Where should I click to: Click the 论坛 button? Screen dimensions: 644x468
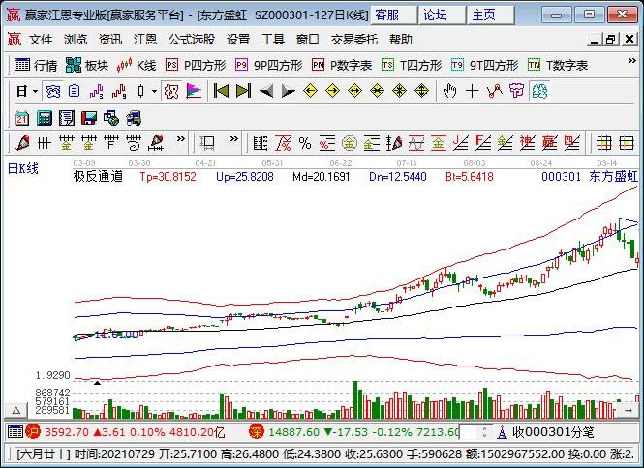[442, 15]
